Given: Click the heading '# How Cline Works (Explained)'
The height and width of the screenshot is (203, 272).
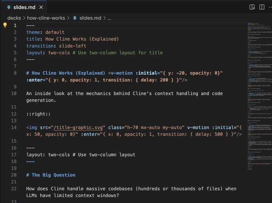Looking at the screenshot, I should 66,73.
